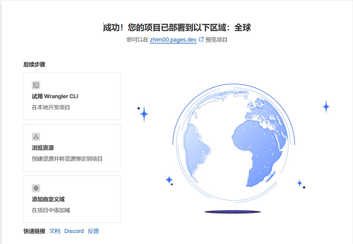This screenshot has height=244, width=353.
Task: Click the 创建资源并将资源绑定到项目 description
Action: click(x=67, y=159)
